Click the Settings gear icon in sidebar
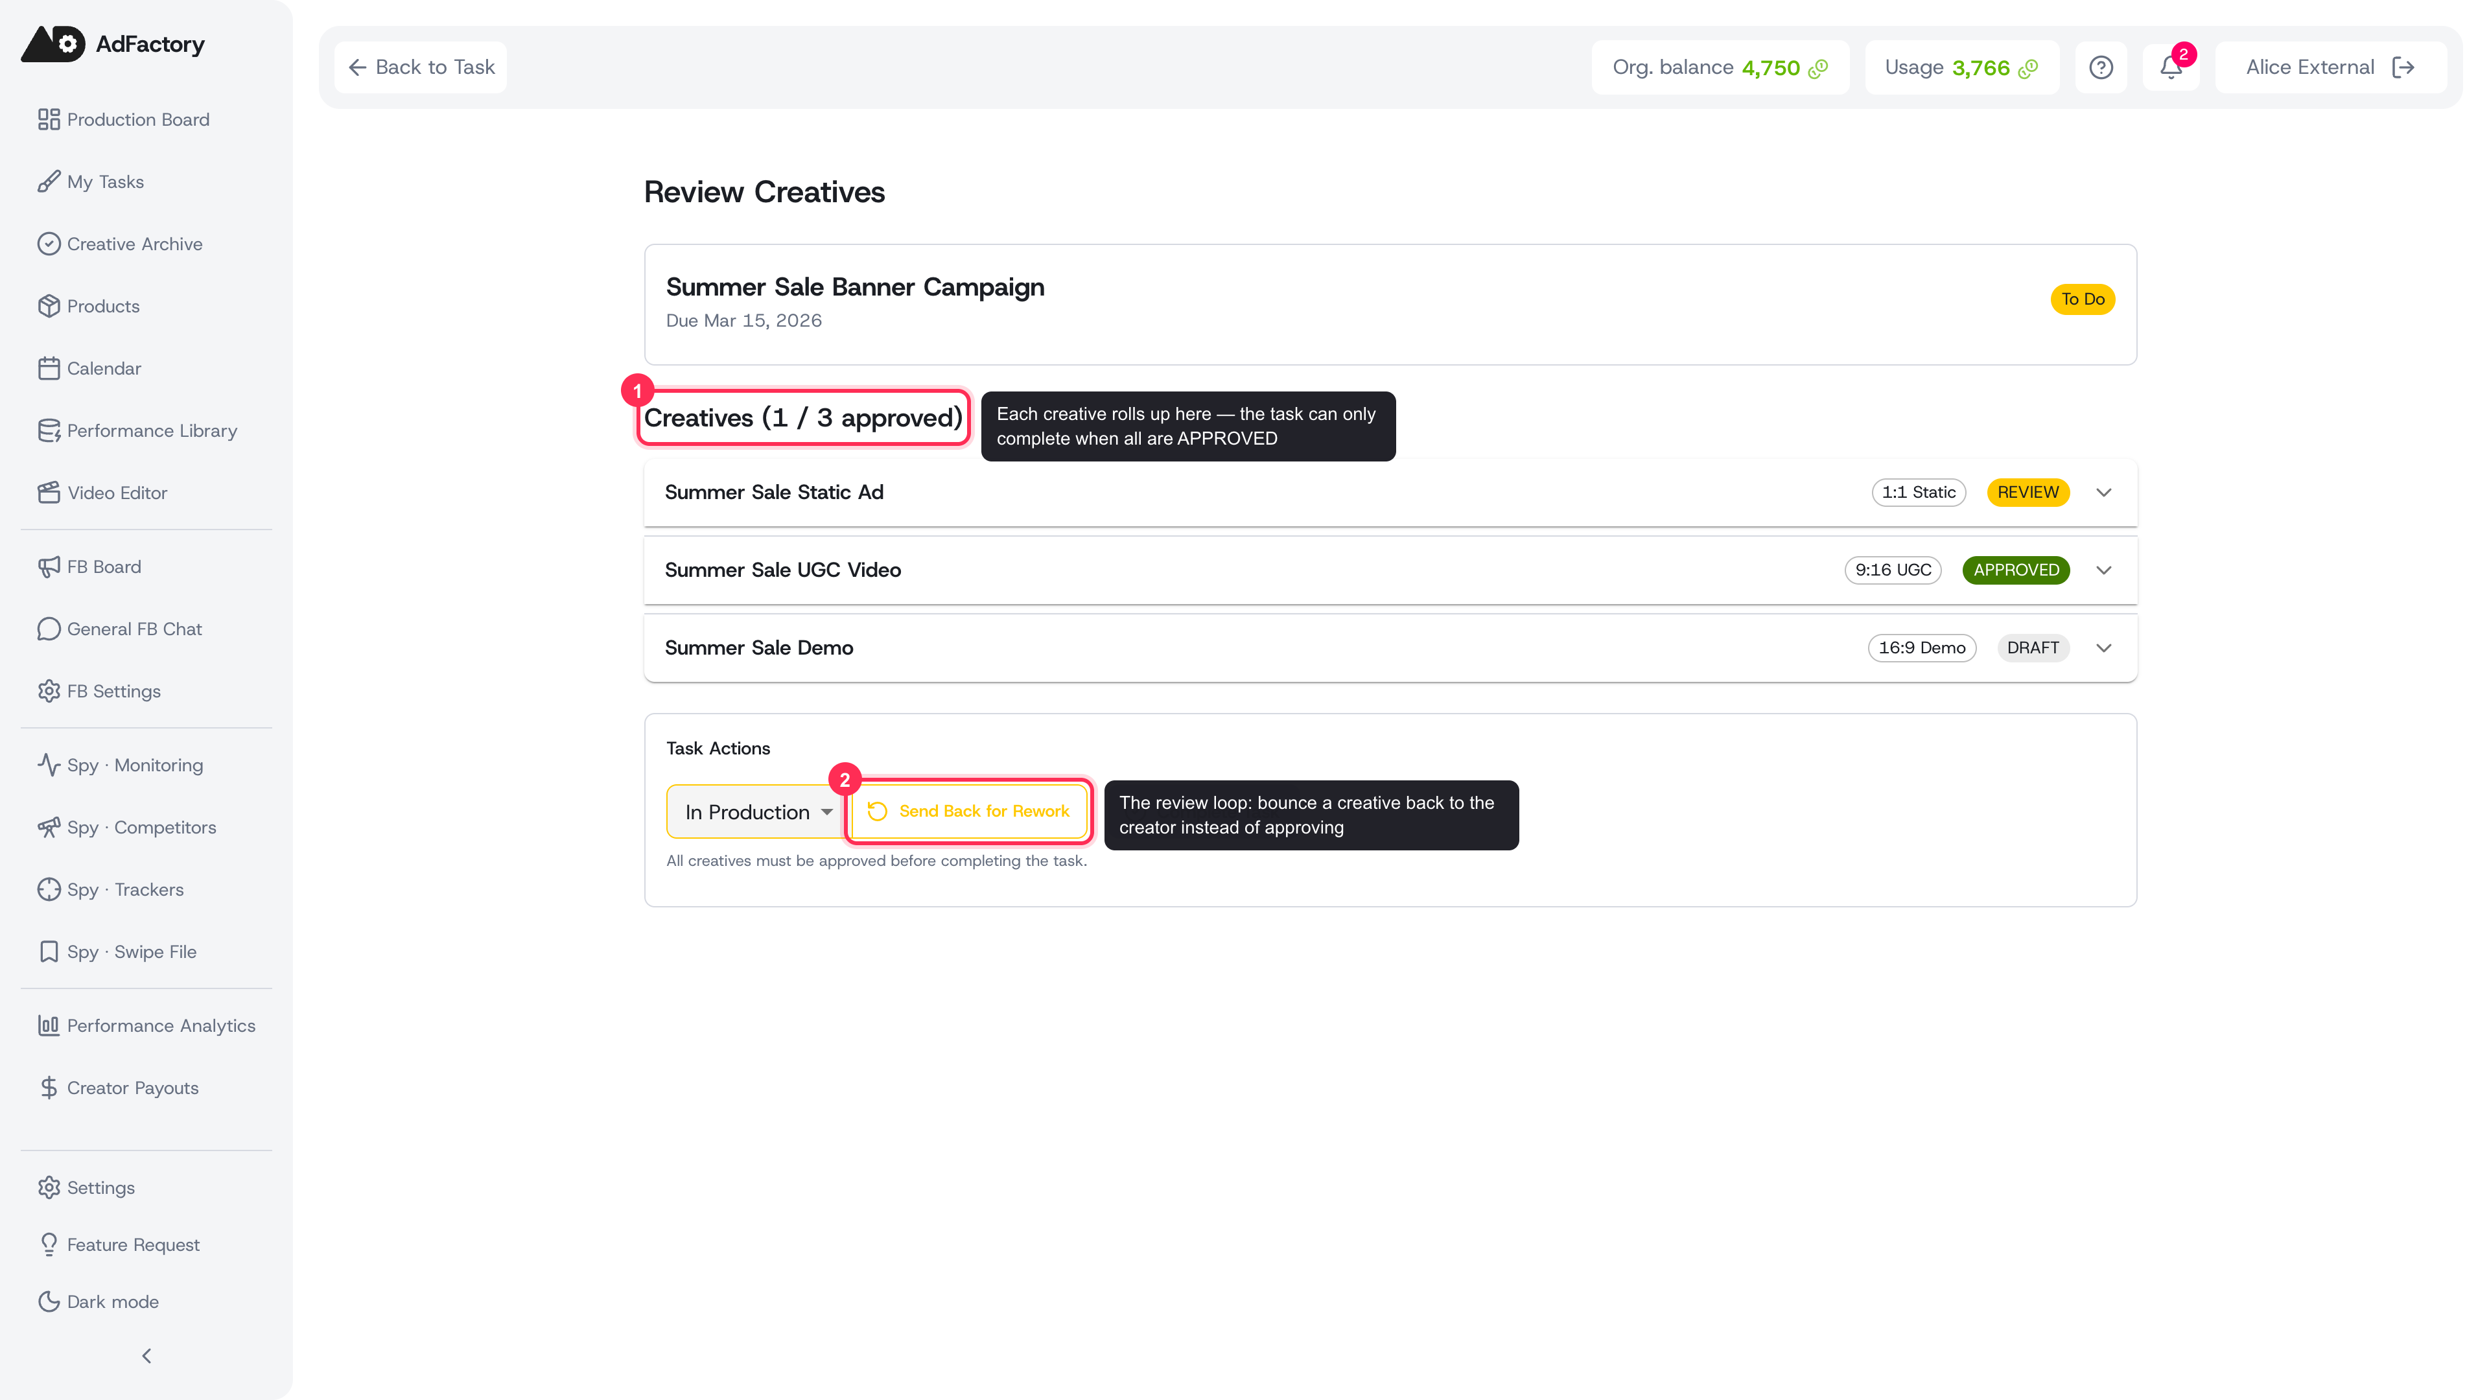 click(x=49, y=1187)
